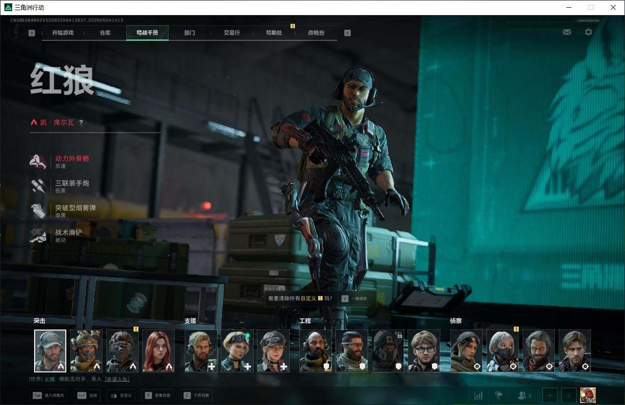
Task: Select the last recon operator with brown hair
Action: point(575,351)
